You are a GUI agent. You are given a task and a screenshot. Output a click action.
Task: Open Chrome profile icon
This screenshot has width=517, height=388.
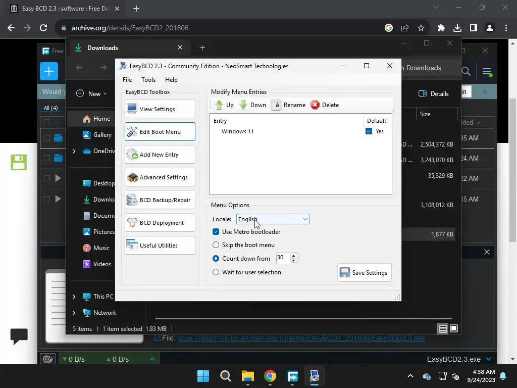[x=490, y=28]
